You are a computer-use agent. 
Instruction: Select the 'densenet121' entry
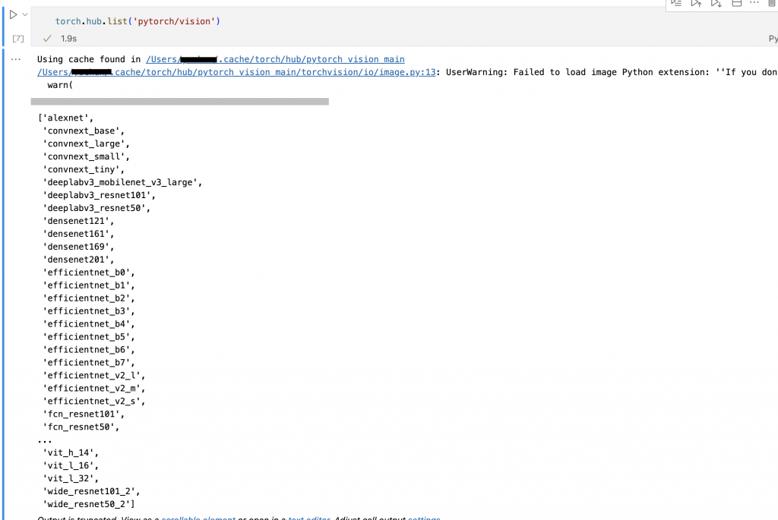pos(78,221)
